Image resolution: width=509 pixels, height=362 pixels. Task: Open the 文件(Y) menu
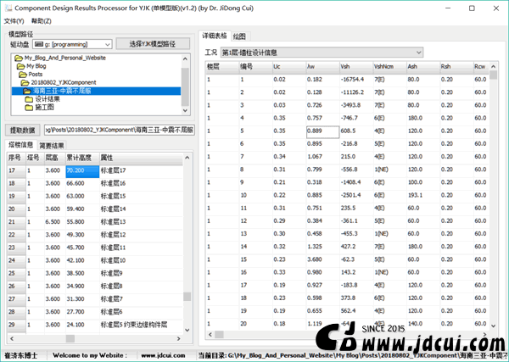14,21
